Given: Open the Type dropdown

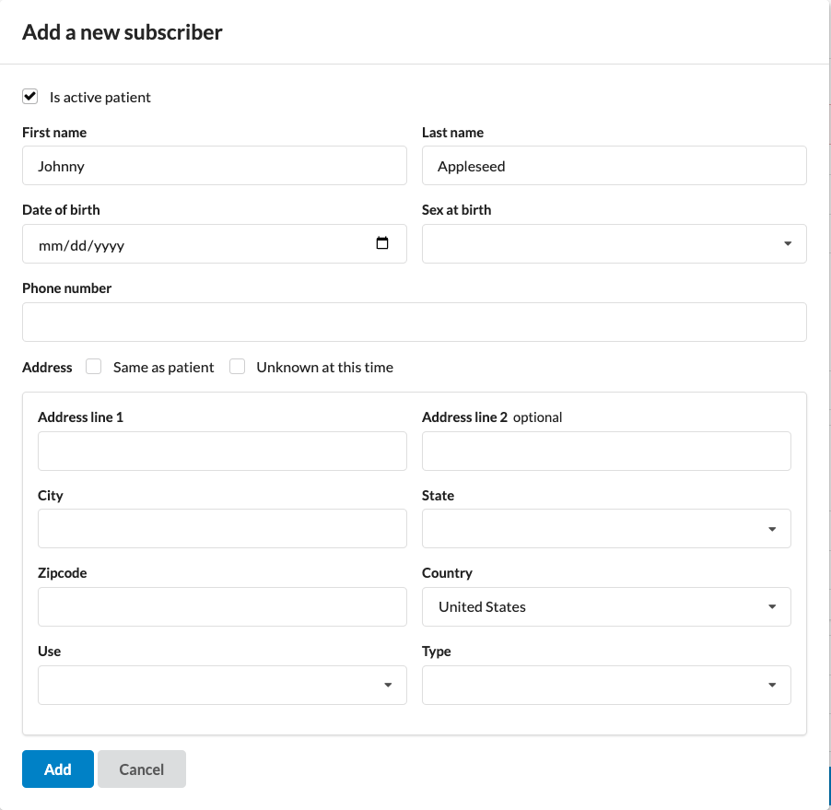Looking at the screenshot, I should 606,686.
